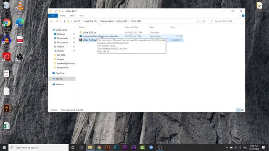The image size is (269, 151).
Task: Click This PC in address bar
Action: click(x=76, y=21)
